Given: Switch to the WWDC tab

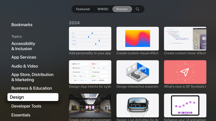Looking at the screenshot, I should pyautogui.click(x=103, y=9).
